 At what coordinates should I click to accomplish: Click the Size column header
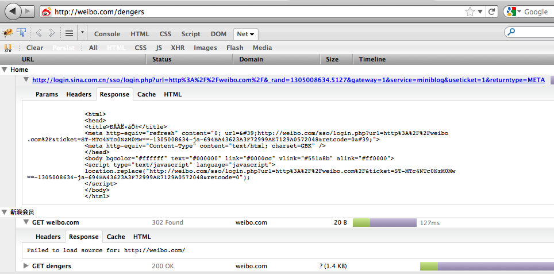click(x=337, y=59)
